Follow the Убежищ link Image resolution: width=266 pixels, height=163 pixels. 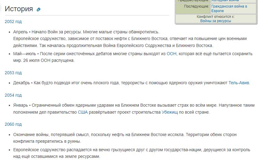click(170, 112)
